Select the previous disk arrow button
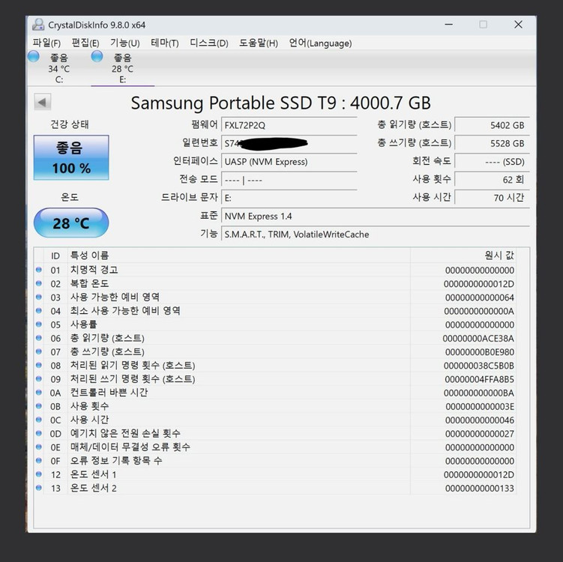Viewport: 563px width, 562px height. 43,102
